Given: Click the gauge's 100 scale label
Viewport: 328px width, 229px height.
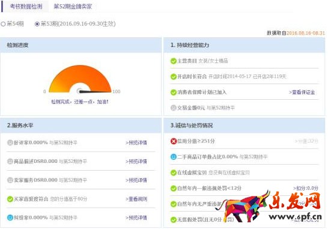Looking at the screenshot, I should coord(117,91).
